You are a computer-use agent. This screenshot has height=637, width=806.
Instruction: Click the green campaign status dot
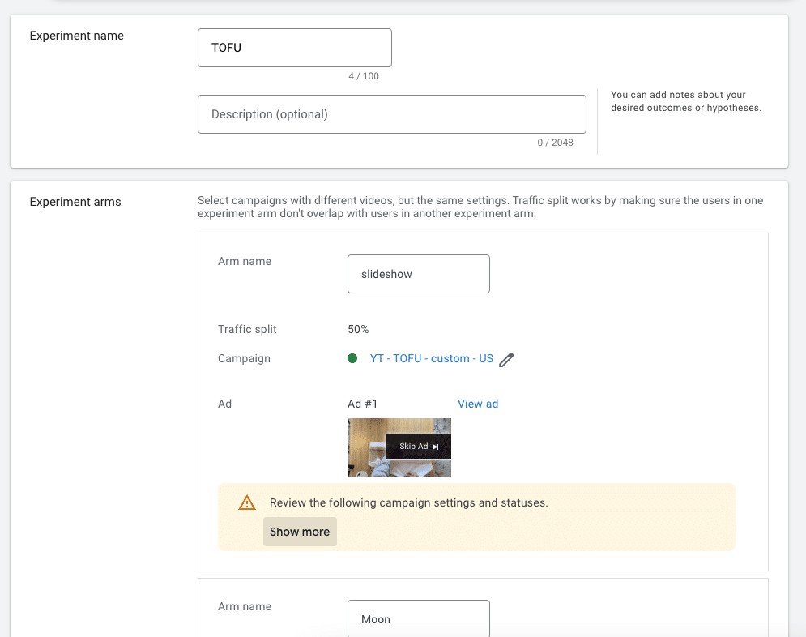tap(352, 358)
